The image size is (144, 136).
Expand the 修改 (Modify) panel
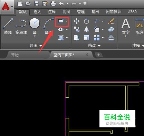[x=94, y=46]
